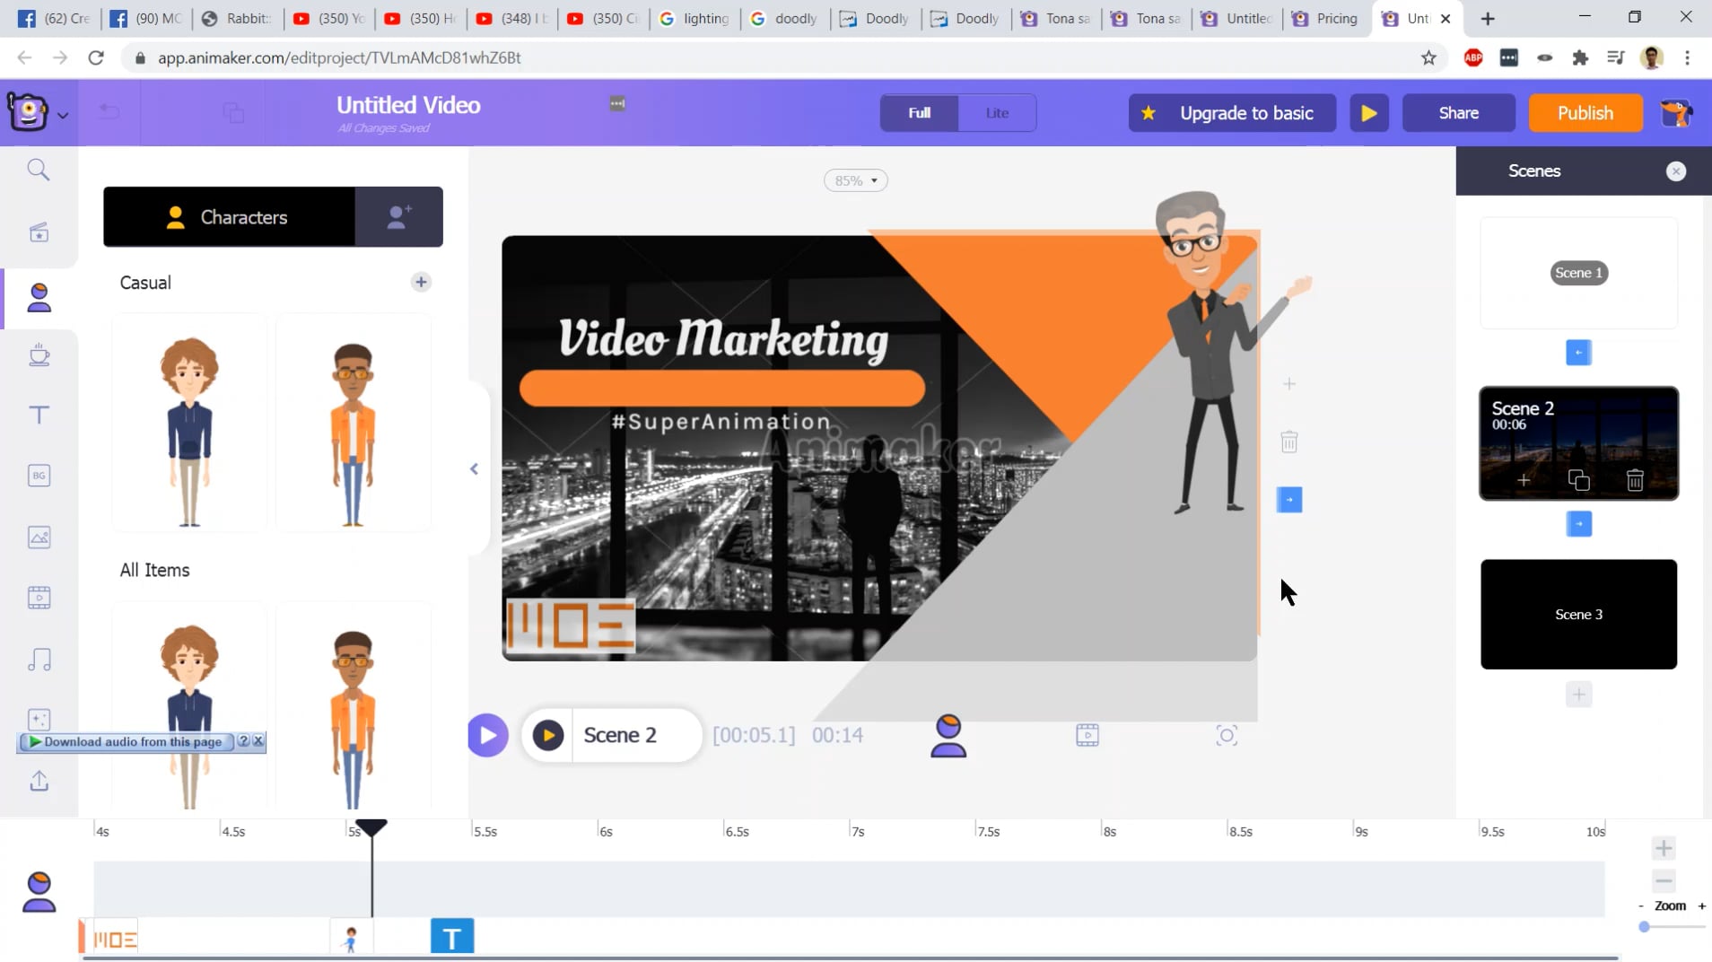Switch to the Pricing browser tab
Screen dimensions: 1712x962
point(1326,18)
